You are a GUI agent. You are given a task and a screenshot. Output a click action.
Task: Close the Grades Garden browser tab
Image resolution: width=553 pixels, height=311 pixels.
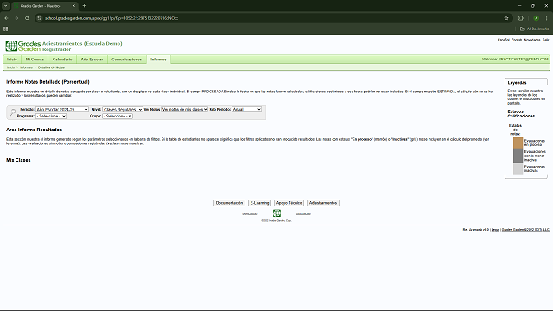73,6
